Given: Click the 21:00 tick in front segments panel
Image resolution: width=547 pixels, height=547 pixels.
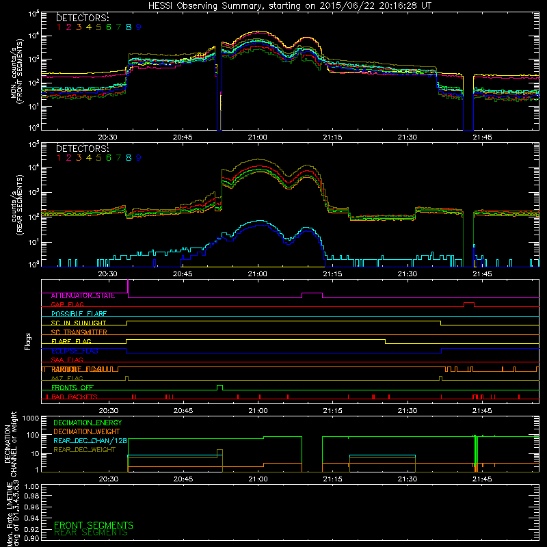Looking at the screenshot, I should [x=258, y=137].
